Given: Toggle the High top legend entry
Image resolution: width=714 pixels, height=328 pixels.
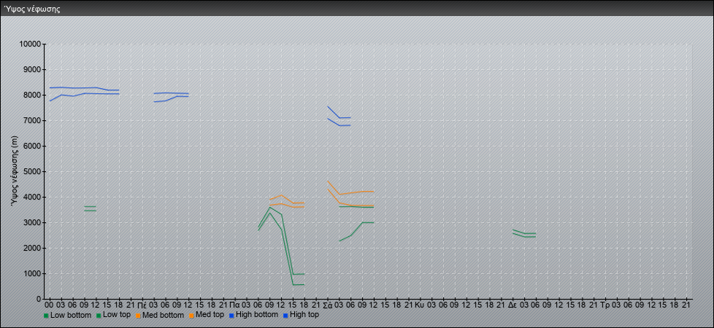Looking at the screenshot, I should tap(301, 315).
